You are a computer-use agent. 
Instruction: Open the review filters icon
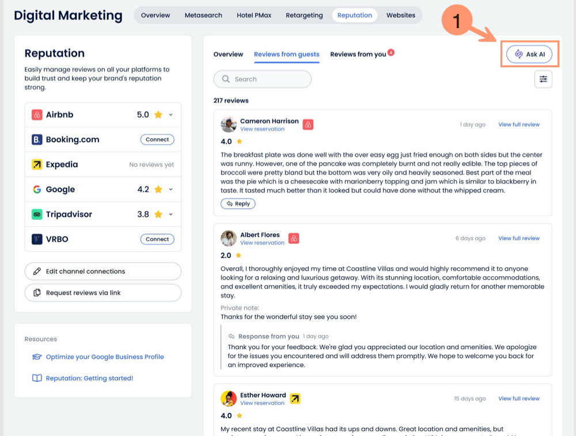point(543,79)
